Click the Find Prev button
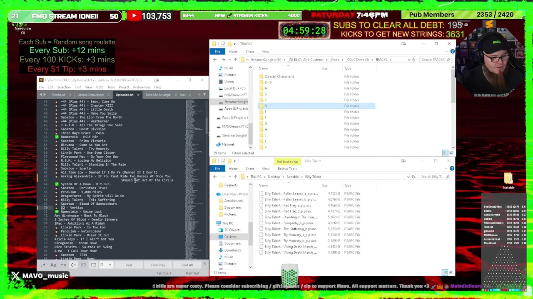 158,265
